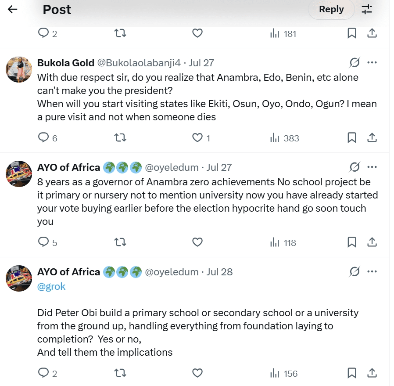Like Bukola Gold's reply

198,138
